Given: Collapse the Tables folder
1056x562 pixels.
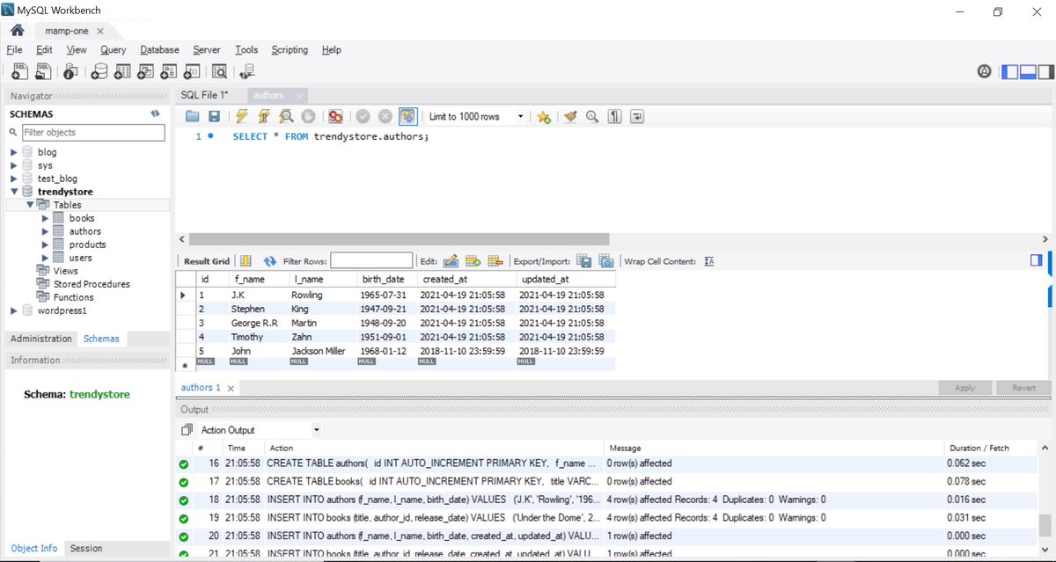Looking at the screenshot, I should point(30,205).
